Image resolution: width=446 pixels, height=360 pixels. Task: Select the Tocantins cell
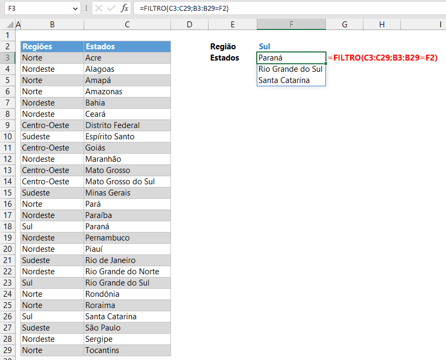coord(127,350)
